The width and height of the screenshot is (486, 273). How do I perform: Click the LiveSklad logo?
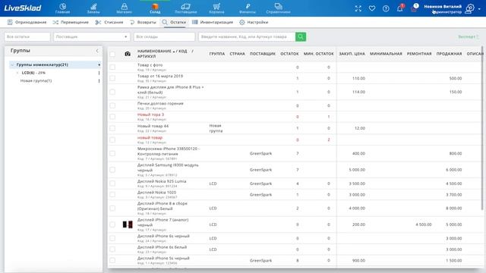23,8
